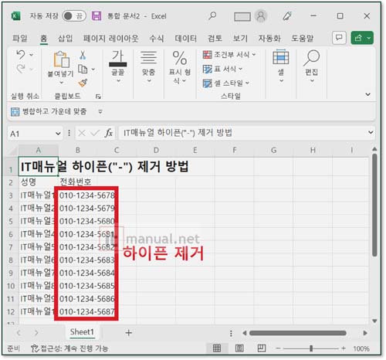Open the 글꼴 font group

pyautogui.click(x=118, y=66)
